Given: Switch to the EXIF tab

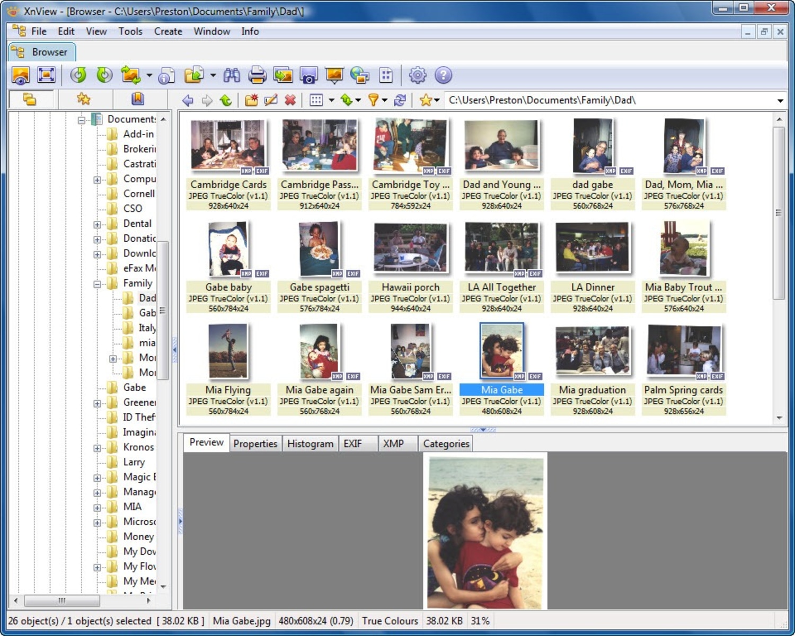Looking at the screenshot, I should pyautogui.click(x=354, y=444).
